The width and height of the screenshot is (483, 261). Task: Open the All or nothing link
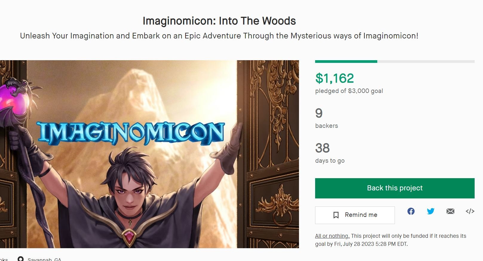tap(332, 236)
